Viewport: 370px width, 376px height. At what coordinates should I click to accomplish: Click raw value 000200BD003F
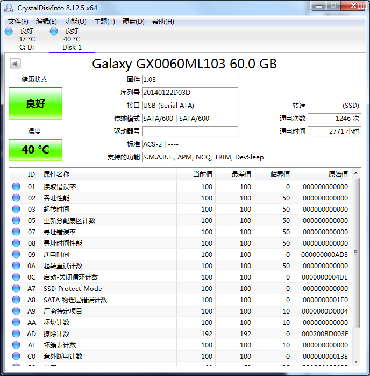(325, 334)
